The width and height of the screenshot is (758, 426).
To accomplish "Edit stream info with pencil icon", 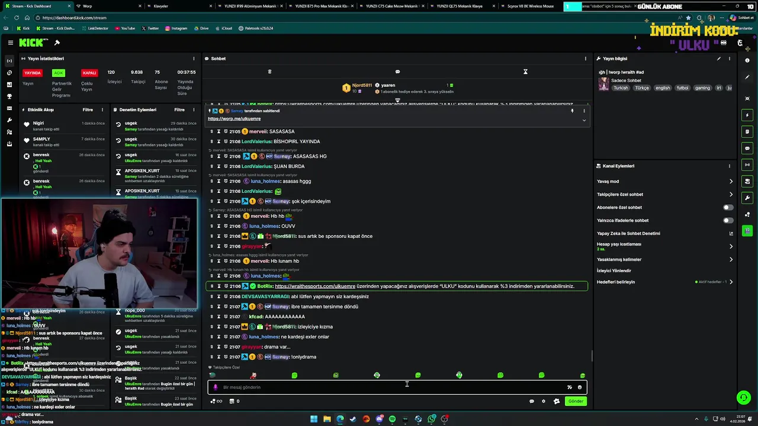I will click(x=719, y=59).
